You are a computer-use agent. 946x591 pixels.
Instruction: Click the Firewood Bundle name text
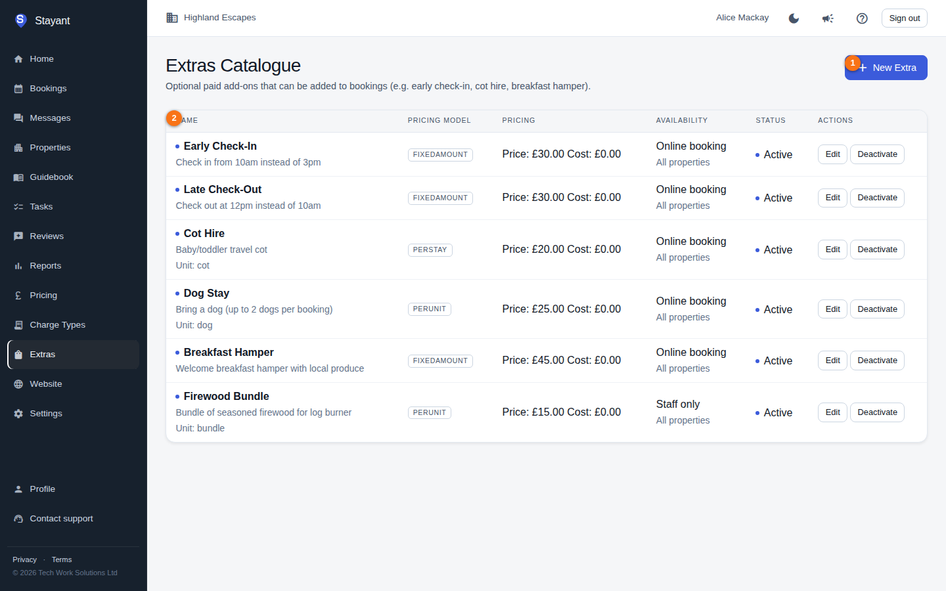[226, 396]
